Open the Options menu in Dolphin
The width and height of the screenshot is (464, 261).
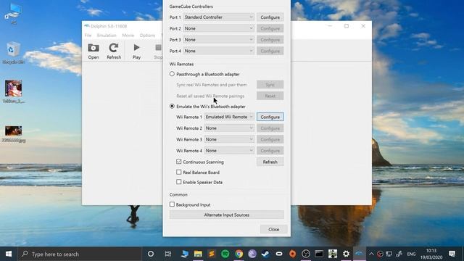coord(147,36)
